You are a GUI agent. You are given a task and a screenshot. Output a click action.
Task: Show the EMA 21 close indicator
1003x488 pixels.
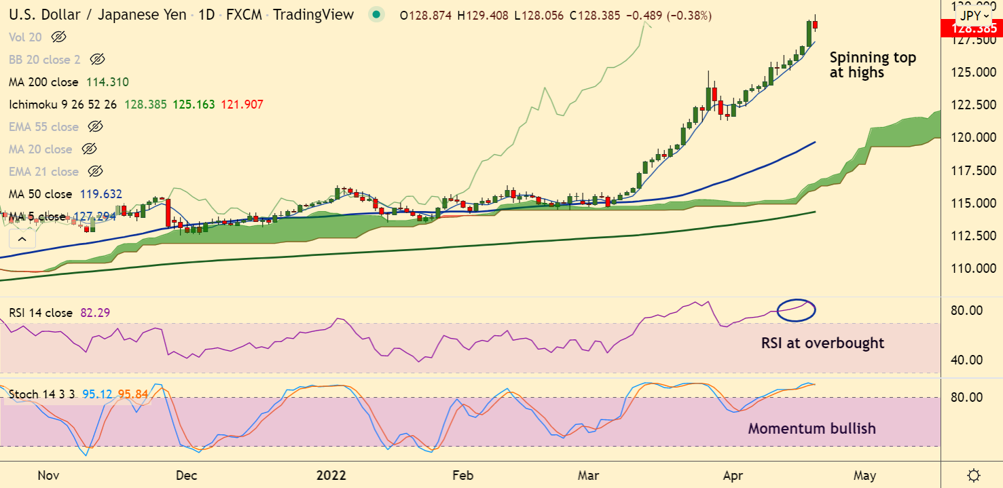[96, 172]
